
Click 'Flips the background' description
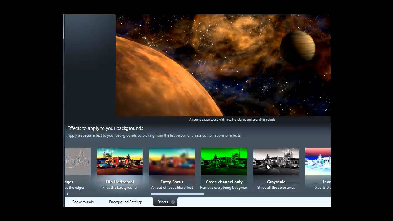point(120,188)
